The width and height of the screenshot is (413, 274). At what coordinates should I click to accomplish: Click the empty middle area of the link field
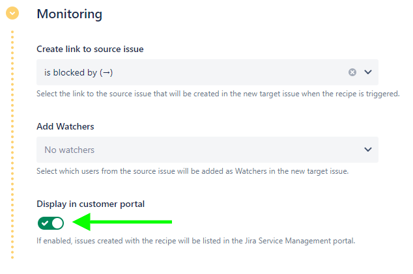pyautogui.click(x=228, y=72)
